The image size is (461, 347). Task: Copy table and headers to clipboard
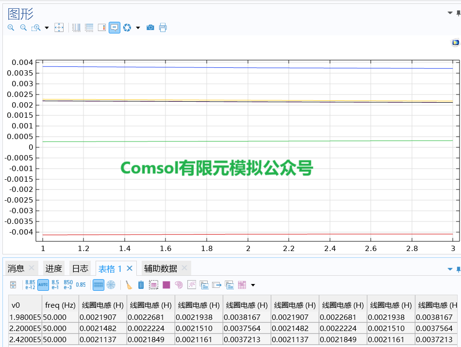pos(204,285)
